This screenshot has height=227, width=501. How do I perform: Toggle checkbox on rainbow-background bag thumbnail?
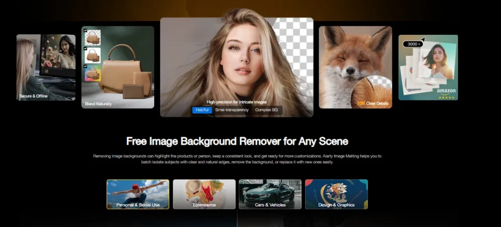tap(86, 66)
